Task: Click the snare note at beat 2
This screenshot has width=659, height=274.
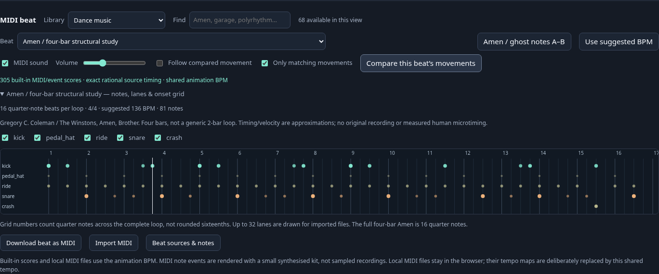Action: [x=86, y=196]
